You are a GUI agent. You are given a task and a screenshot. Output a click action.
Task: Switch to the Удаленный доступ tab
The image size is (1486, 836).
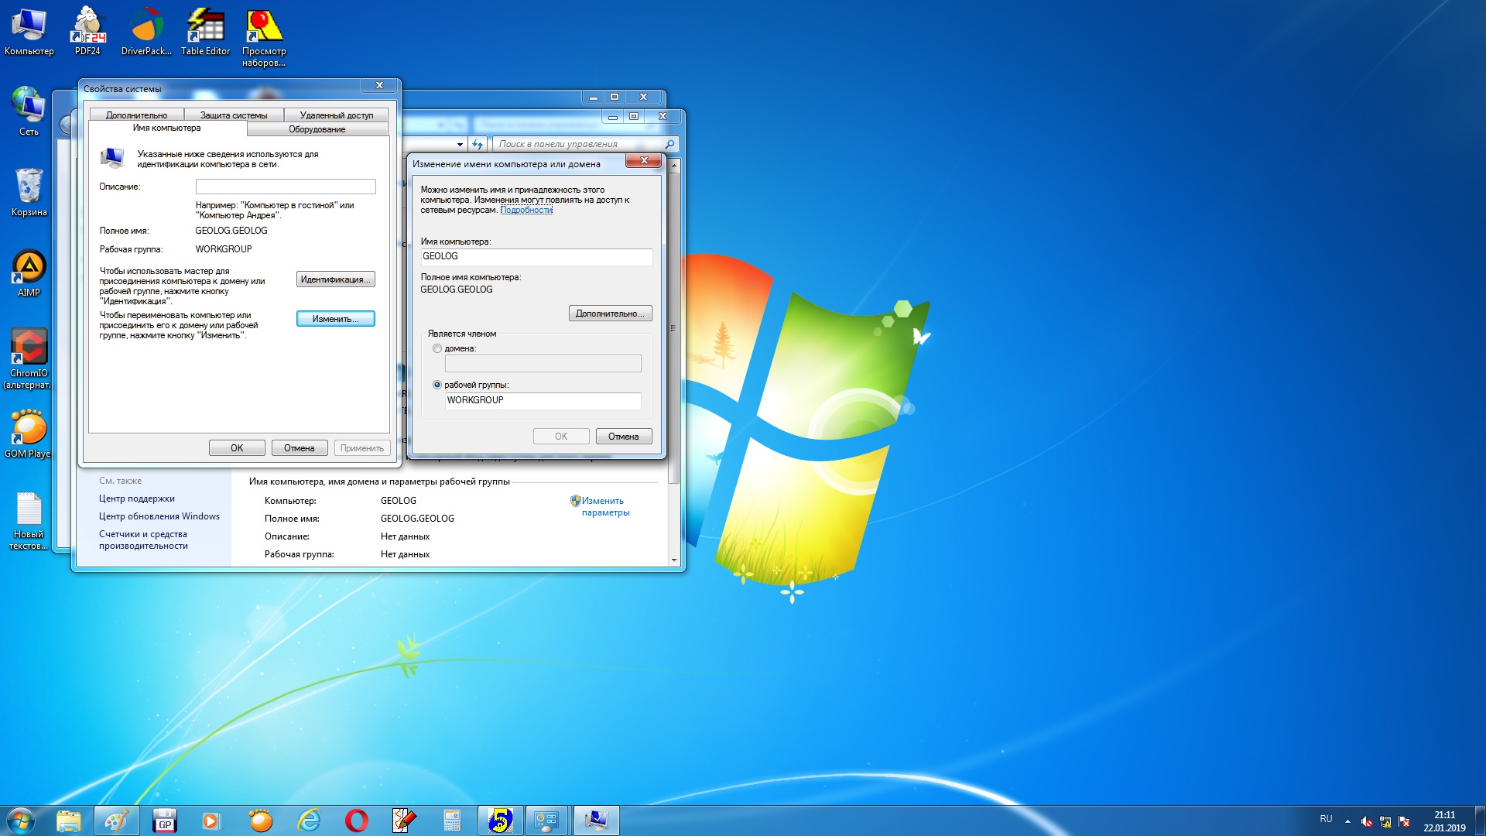[x=337, y=115]
